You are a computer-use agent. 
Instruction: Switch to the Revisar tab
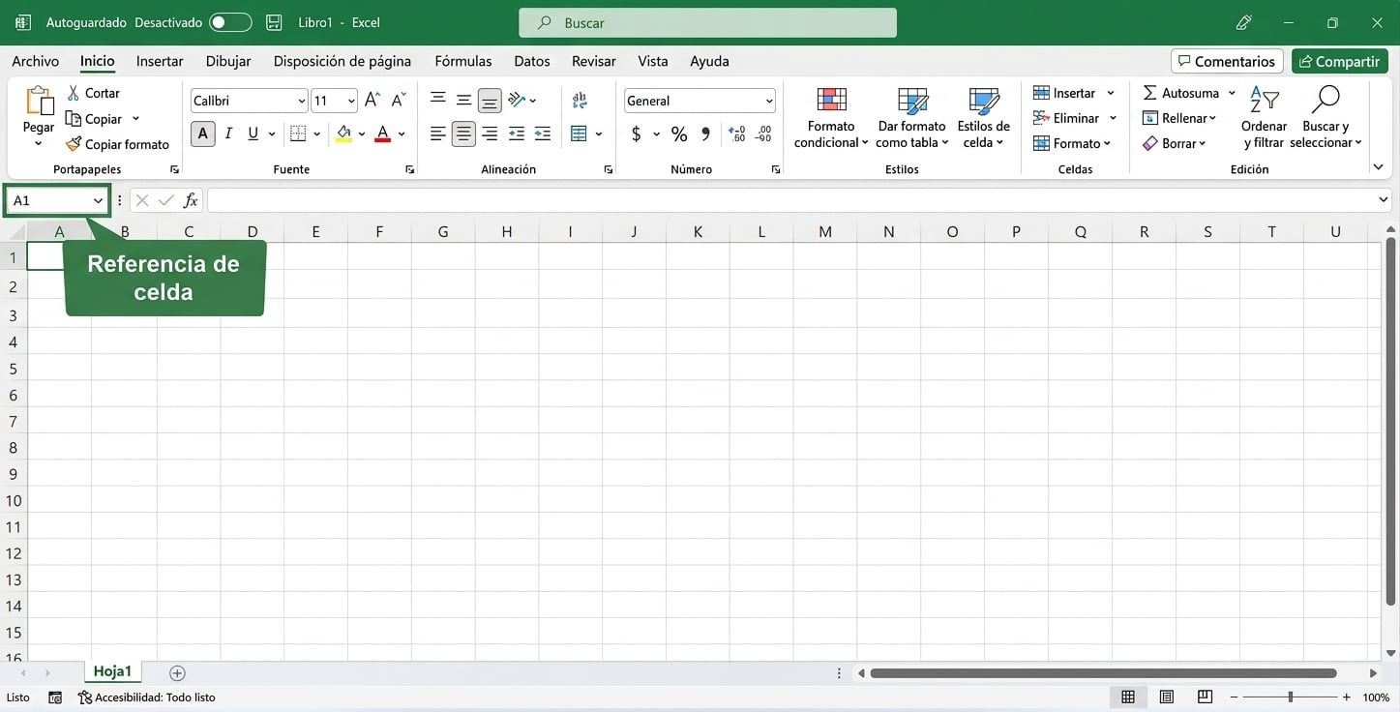point(594,61)
